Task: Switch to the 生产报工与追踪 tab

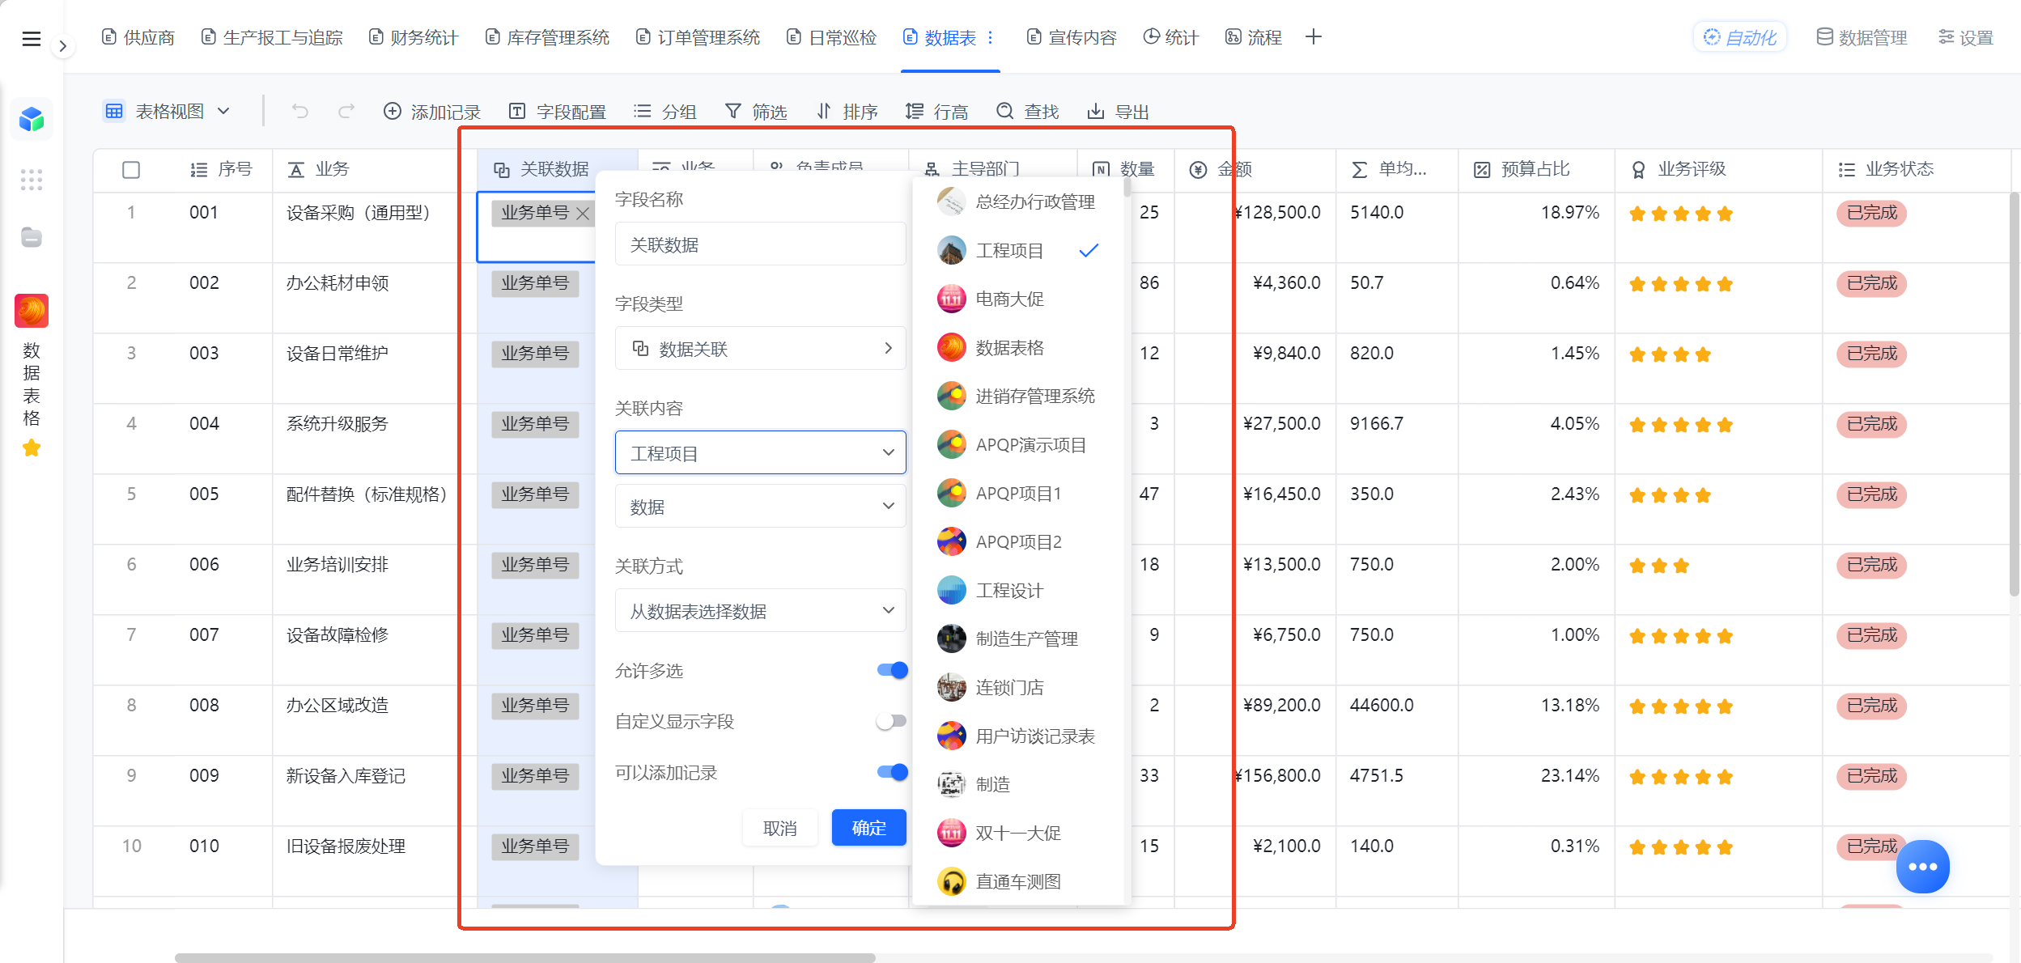Action: 273,37
